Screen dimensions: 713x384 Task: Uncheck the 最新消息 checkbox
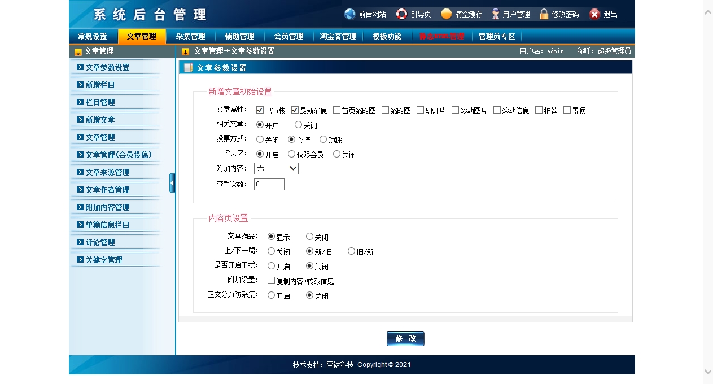[x=295, y=110]
